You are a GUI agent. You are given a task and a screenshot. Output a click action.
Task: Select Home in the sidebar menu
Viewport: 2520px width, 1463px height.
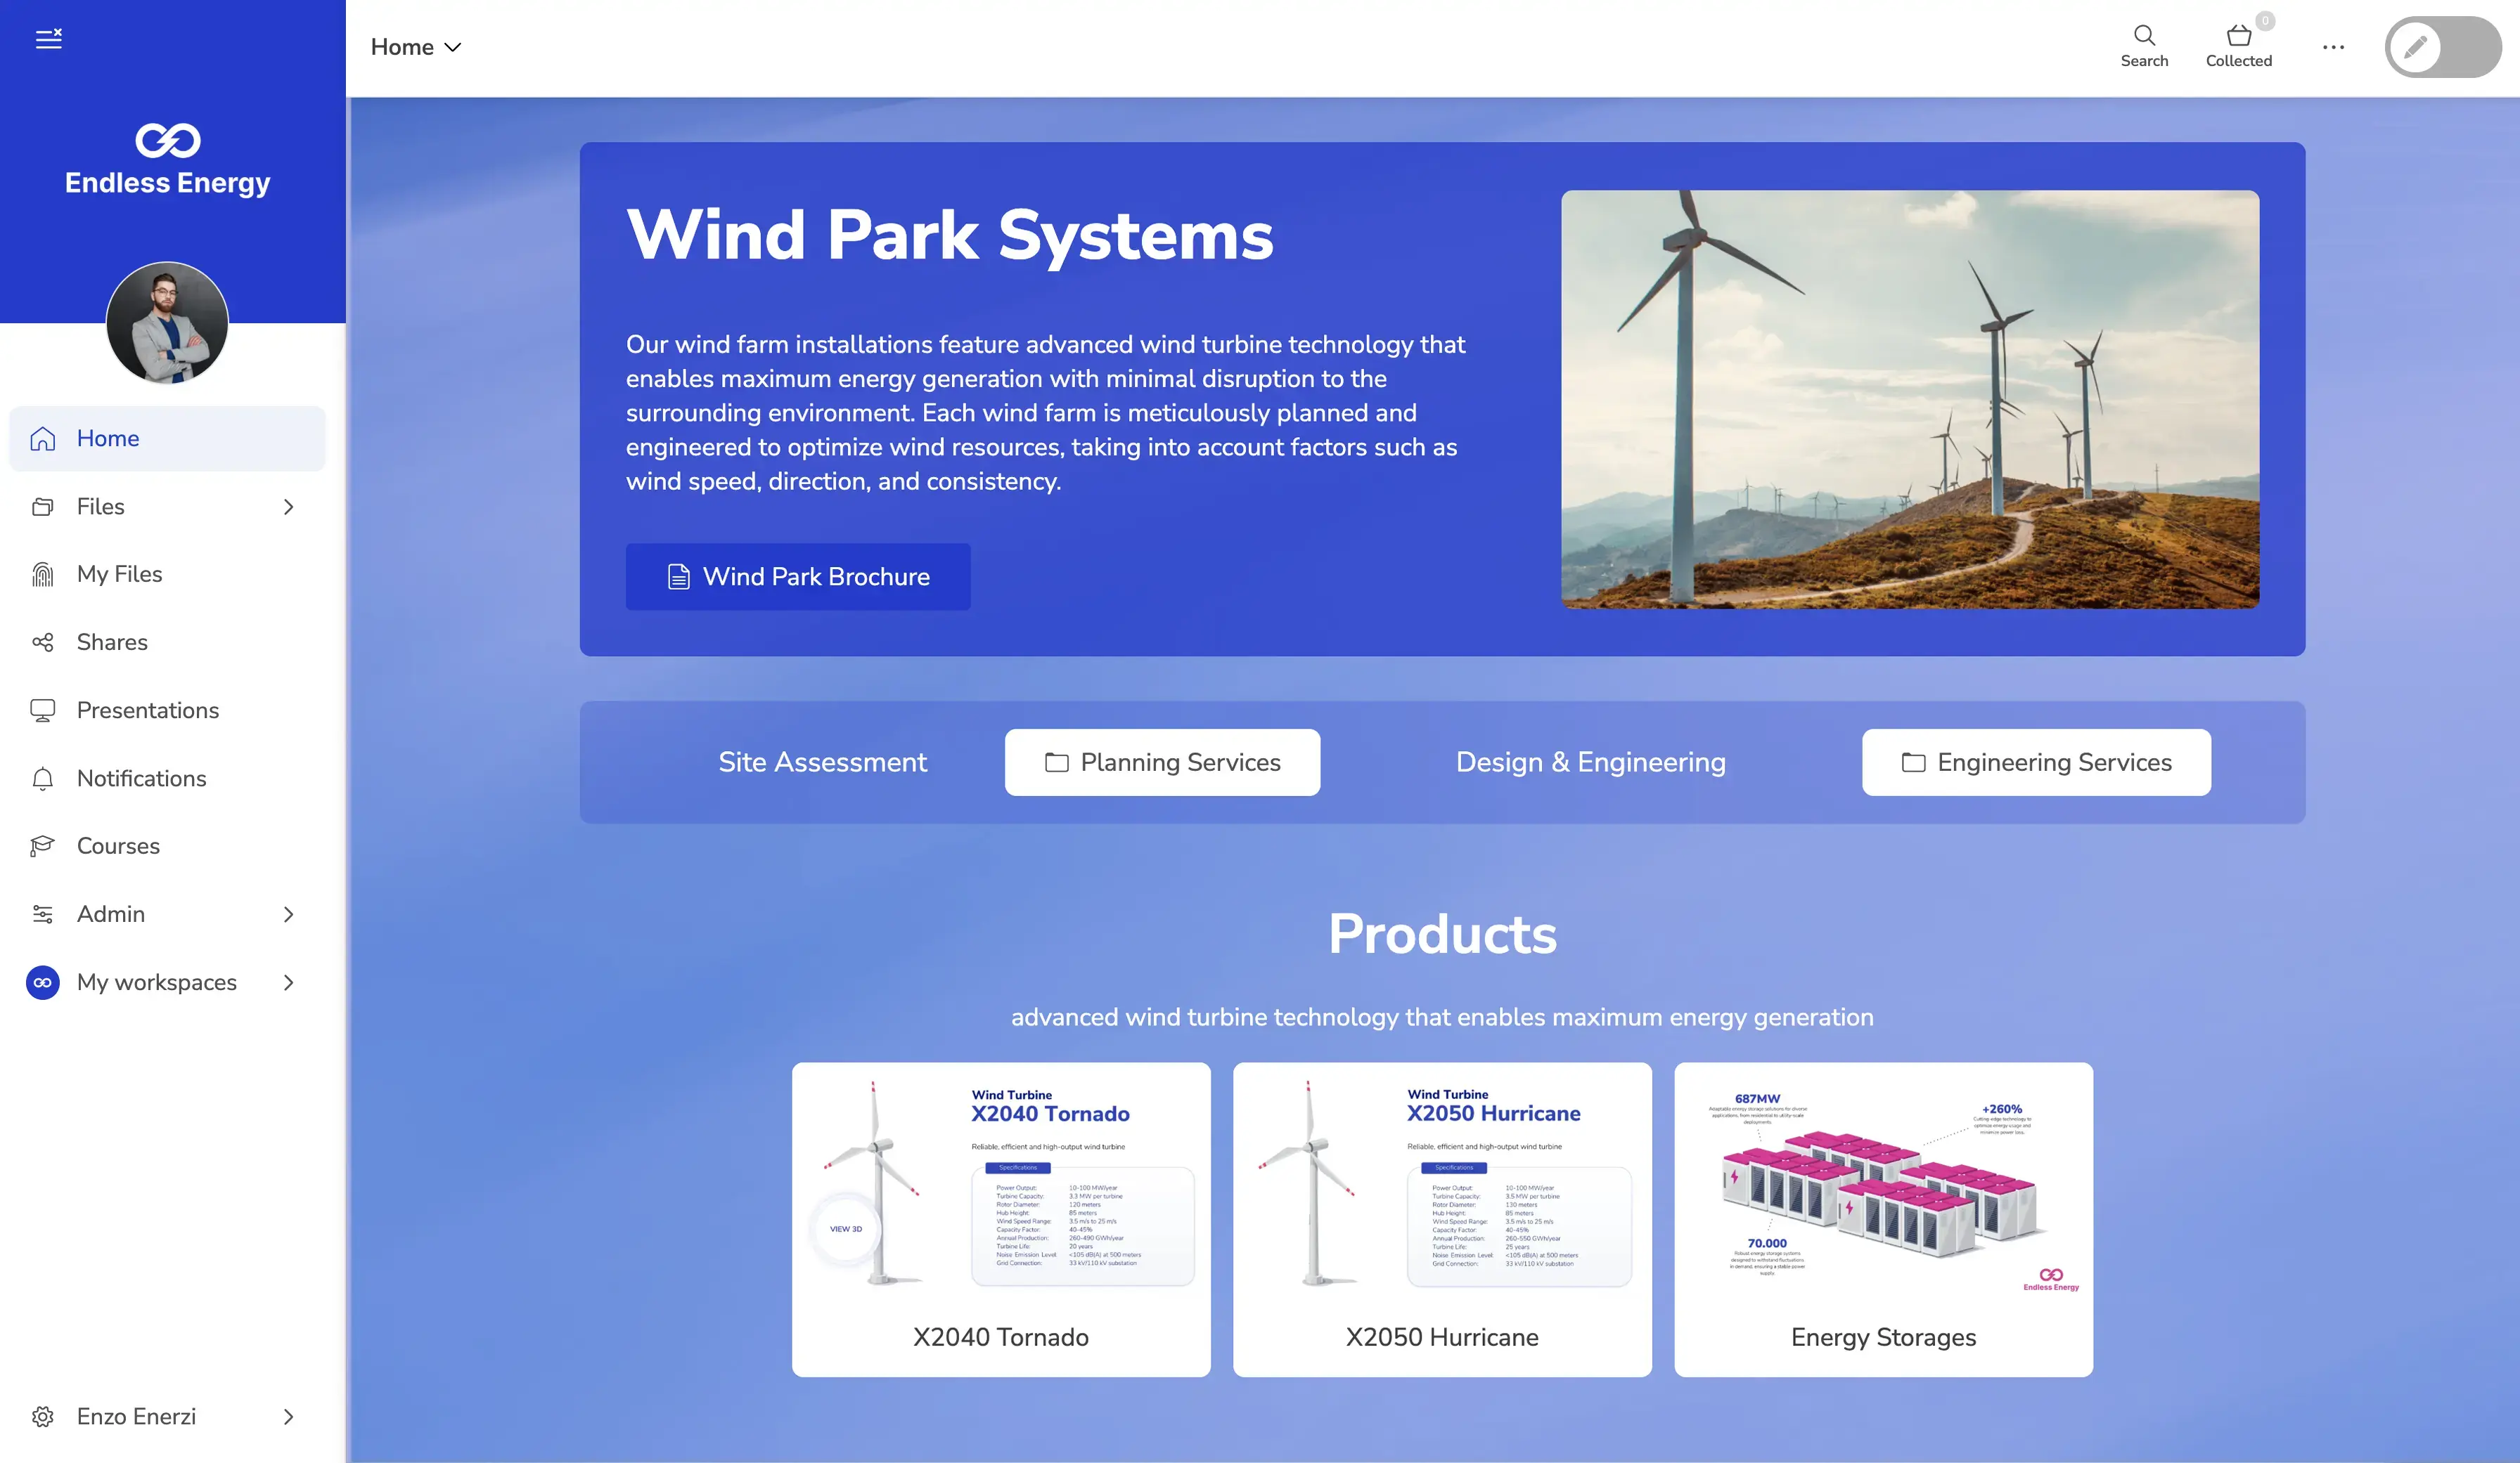point(108,438)
